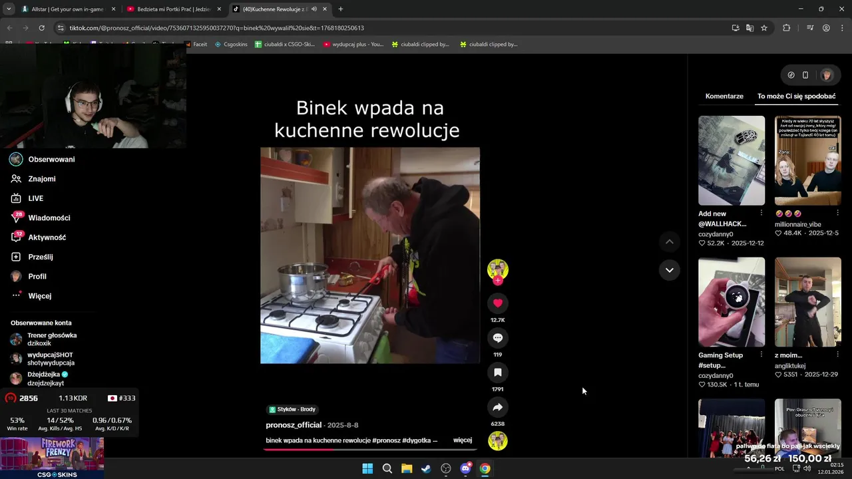
Task: Select the To może Ci się spodobać tab
Action: point(796,96)
